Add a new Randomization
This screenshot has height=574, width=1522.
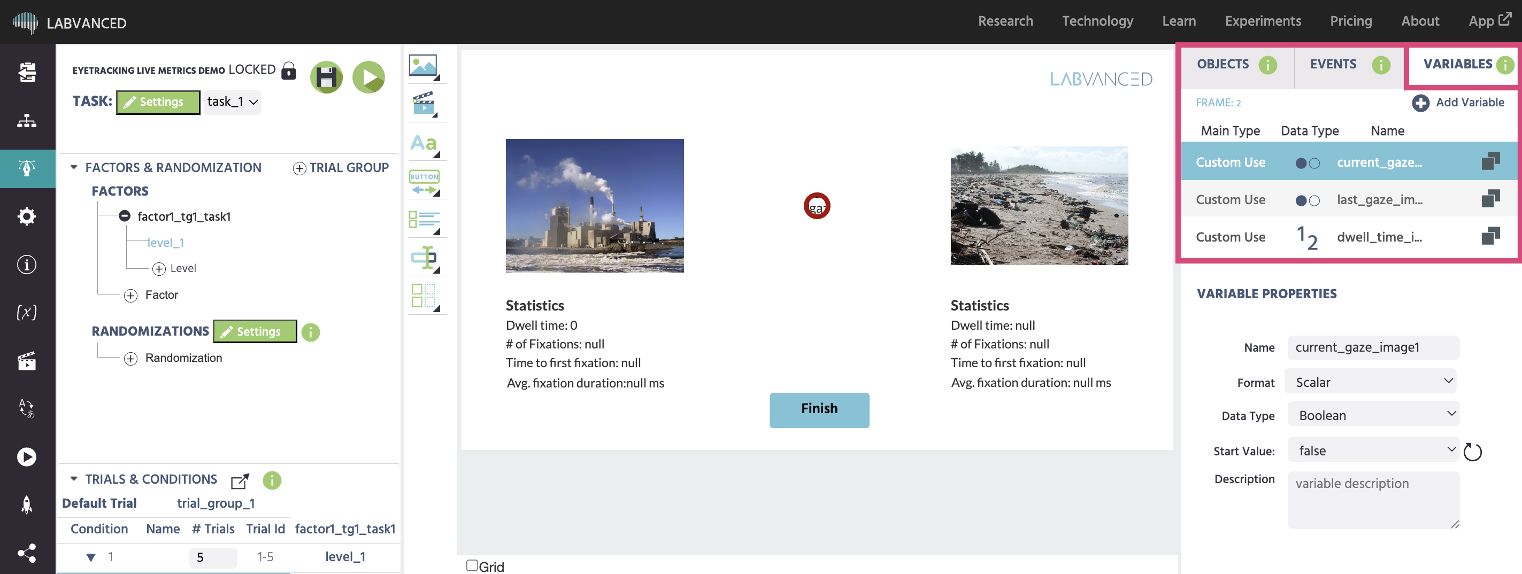[173, 358]
